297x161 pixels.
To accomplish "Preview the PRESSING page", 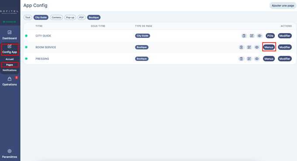I will (x=257, y=59).
